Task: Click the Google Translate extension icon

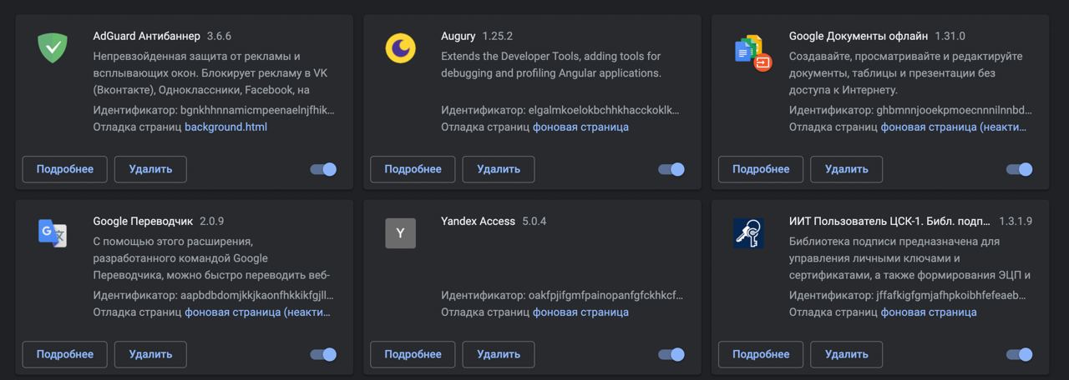Action: (x=52, y=233)
